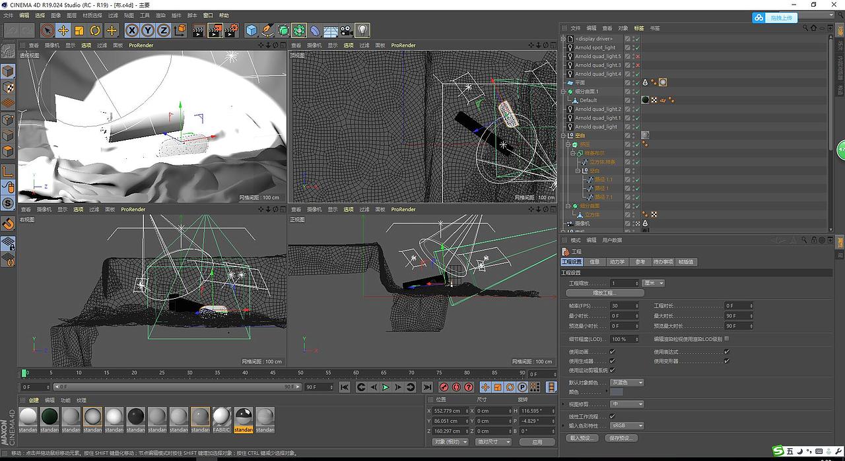
Task: Click the 帧率(FPS) value field
Action: pos(625,306)
